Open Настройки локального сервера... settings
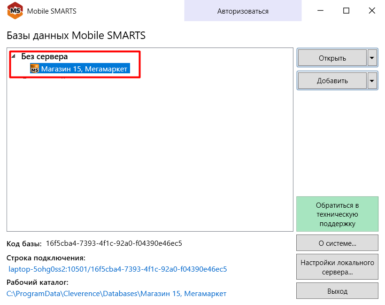385x305 pixels. (337, 267)
